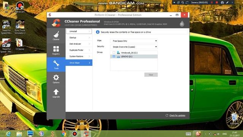Click the volume tray icon
Screen dimensions: 243x137
point(218,134)
